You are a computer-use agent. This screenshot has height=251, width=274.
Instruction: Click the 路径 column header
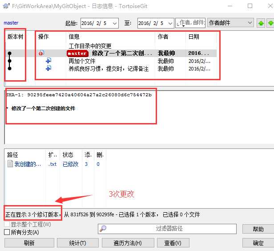(12, 155)
